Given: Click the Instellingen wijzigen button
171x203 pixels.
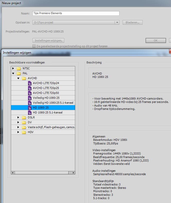Looking at the screenshot, I should [x=48, y=40].
